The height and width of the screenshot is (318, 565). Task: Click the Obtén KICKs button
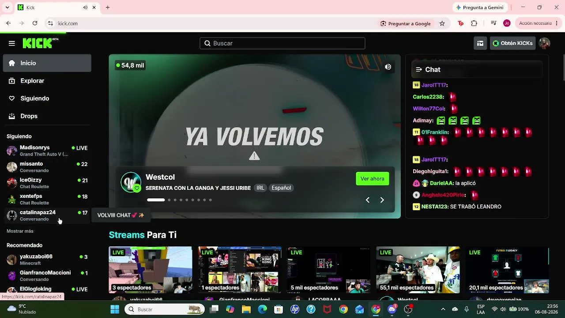tap(512, 43)
